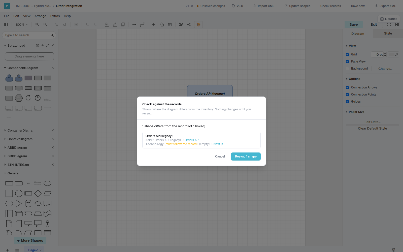Expand the ContainerDiagram library section
The height and width of the screenshot is (252, 403).
[x=21, y=130]
